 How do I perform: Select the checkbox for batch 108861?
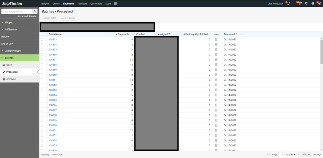pos(42,80)
